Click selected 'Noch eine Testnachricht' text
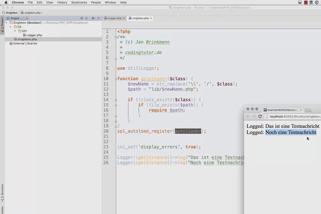The image size is (321, 214). 291,132
